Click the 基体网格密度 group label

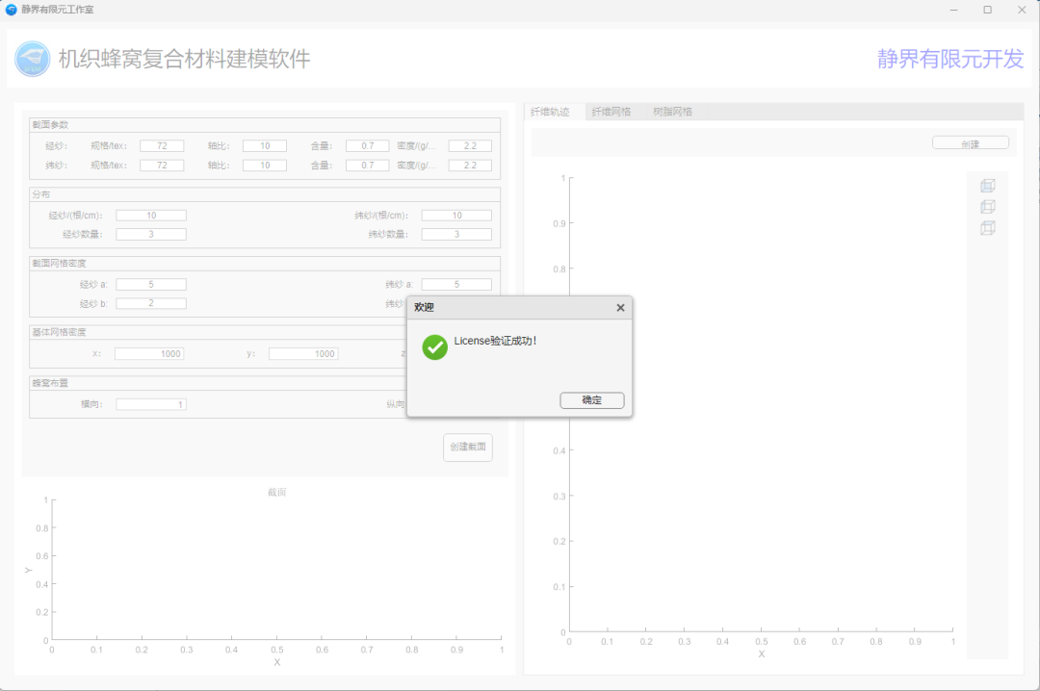59,332
